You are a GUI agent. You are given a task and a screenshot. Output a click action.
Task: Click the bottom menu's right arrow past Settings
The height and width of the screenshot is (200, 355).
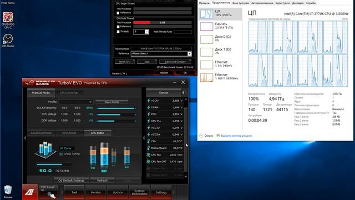click(x=174, y=192)
